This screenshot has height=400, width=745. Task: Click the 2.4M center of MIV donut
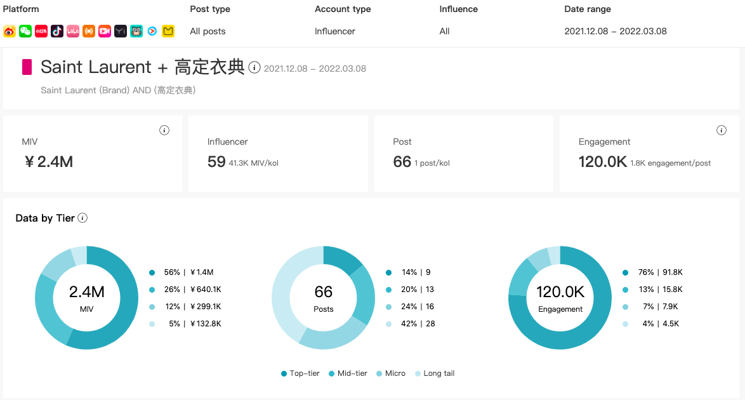[86, 298]
